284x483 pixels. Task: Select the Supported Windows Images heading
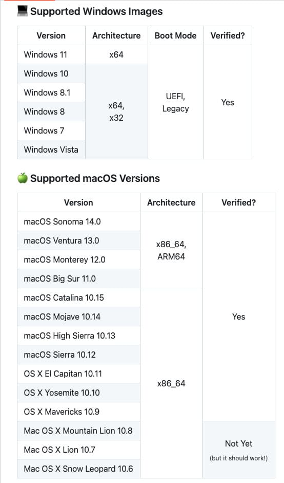[x=96, y=11]
